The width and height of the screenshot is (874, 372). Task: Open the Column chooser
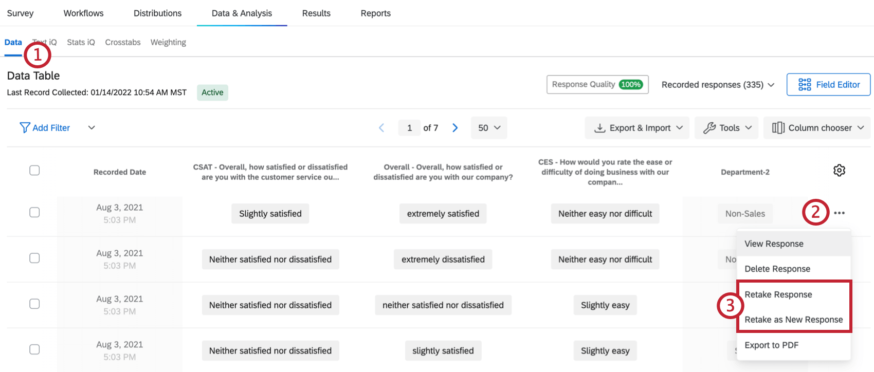click(x=817, y=128)
